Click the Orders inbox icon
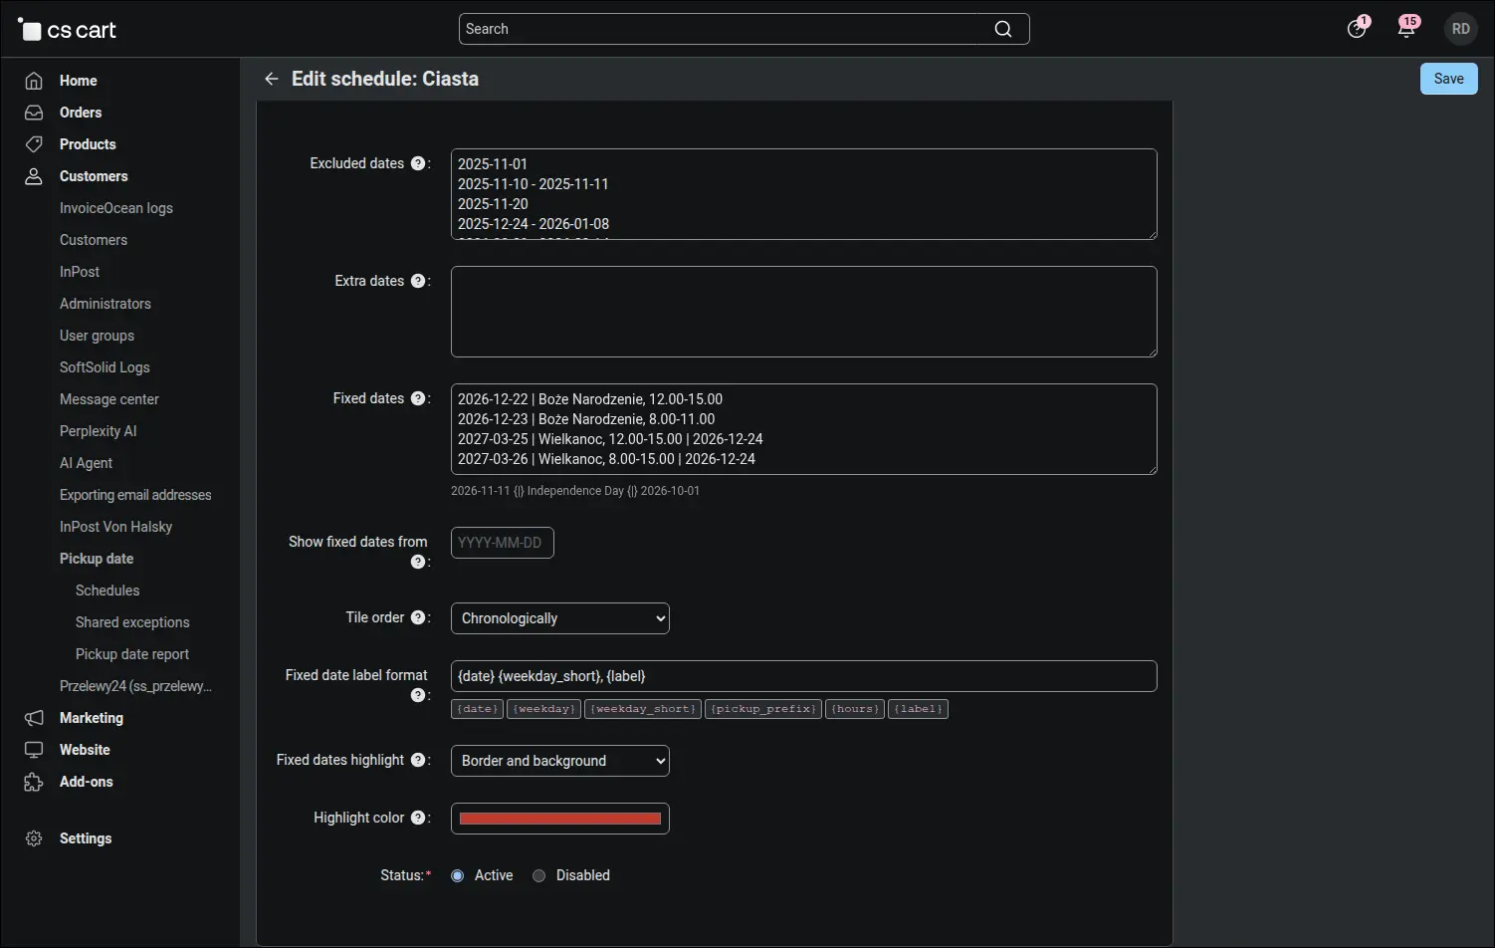This screenshot has width=1495, height=948. click(x=34, y=113)
